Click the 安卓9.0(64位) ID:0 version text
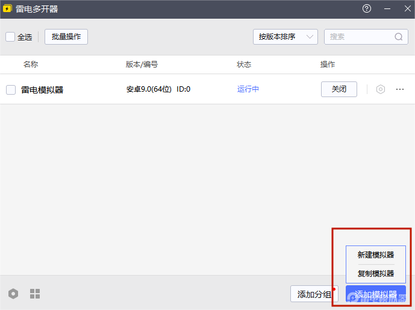The width and height of the screenshot is (415, 310). (158, 89)
